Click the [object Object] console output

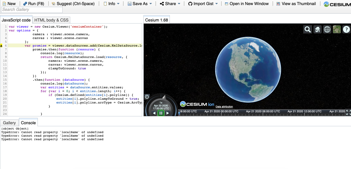[15, 129]
